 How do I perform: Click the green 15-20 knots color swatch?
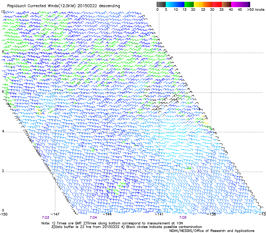pyautogui.click(x=189, y=4)
